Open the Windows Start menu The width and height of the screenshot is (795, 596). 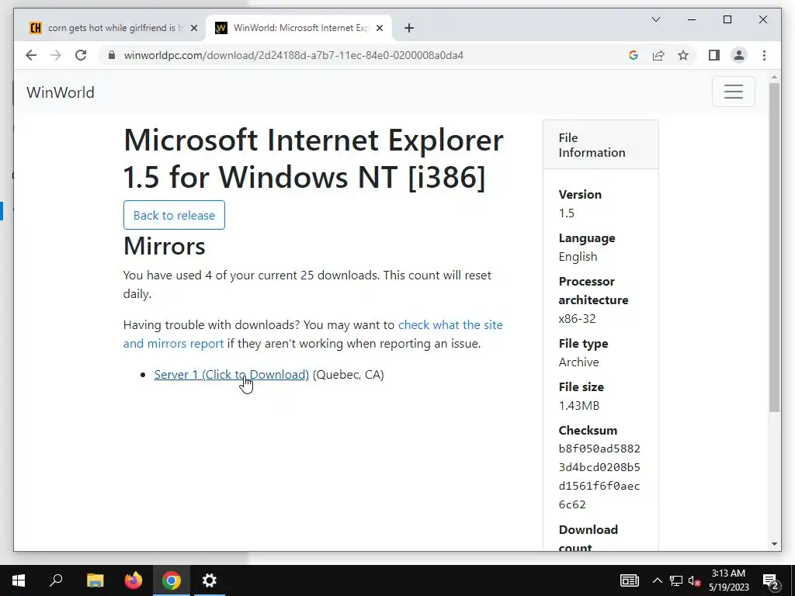(19, 580)
